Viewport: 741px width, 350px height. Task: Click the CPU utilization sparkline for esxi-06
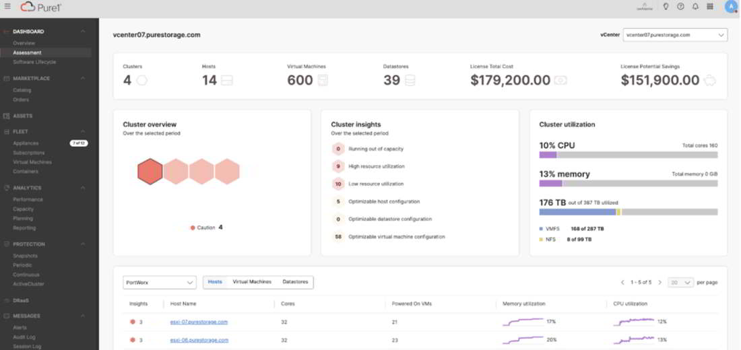[634, 340]
